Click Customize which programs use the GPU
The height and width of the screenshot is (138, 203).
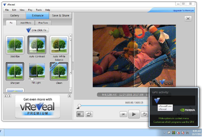tap(174, 122)
